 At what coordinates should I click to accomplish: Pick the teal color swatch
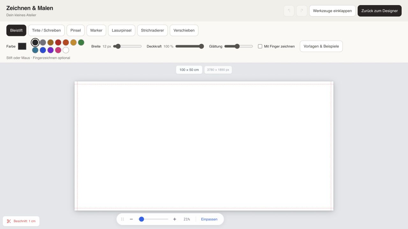click(35, 50)
